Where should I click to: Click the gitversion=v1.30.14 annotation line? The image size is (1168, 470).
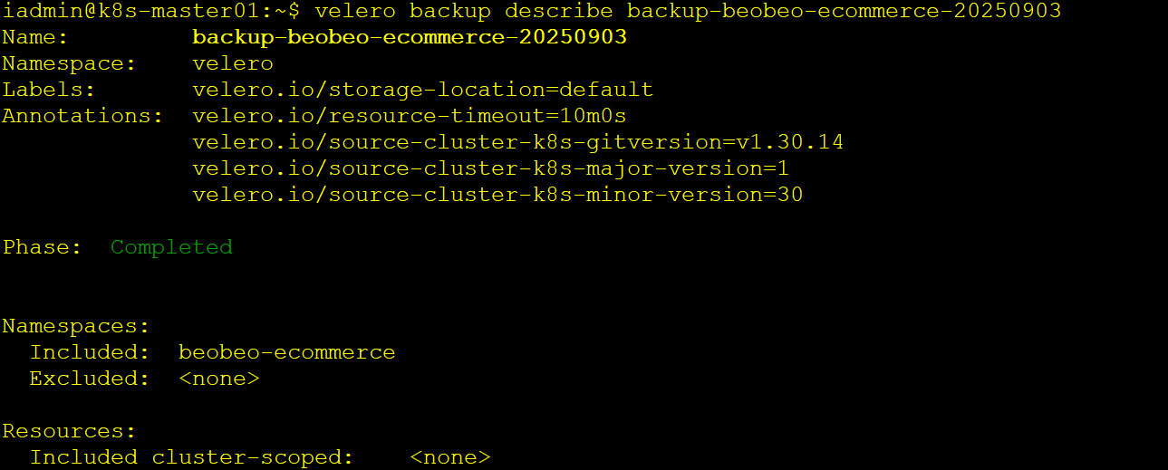pos(518,142)
